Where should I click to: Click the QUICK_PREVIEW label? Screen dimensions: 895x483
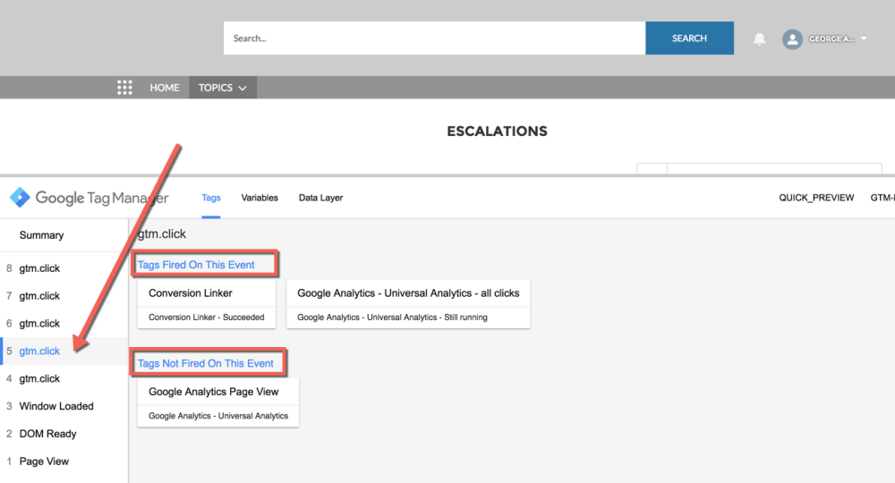[816, 198]
